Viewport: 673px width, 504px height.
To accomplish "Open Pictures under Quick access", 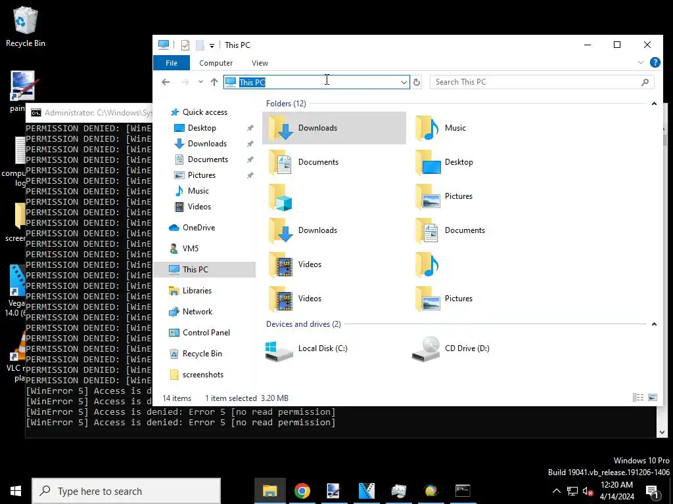I will click(x=201, y=175).
